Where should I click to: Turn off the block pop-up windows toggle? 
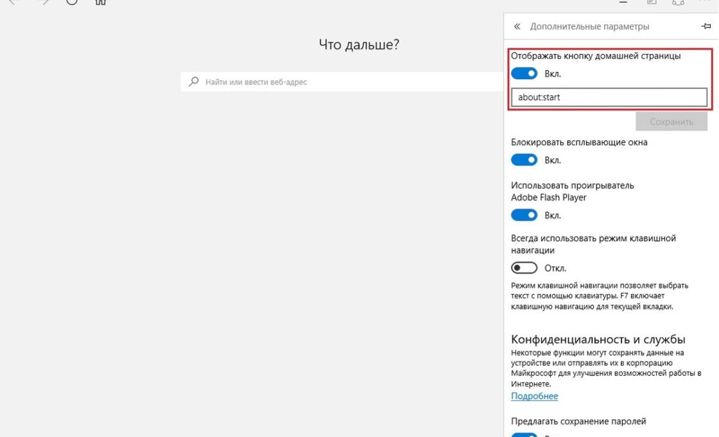524,160
